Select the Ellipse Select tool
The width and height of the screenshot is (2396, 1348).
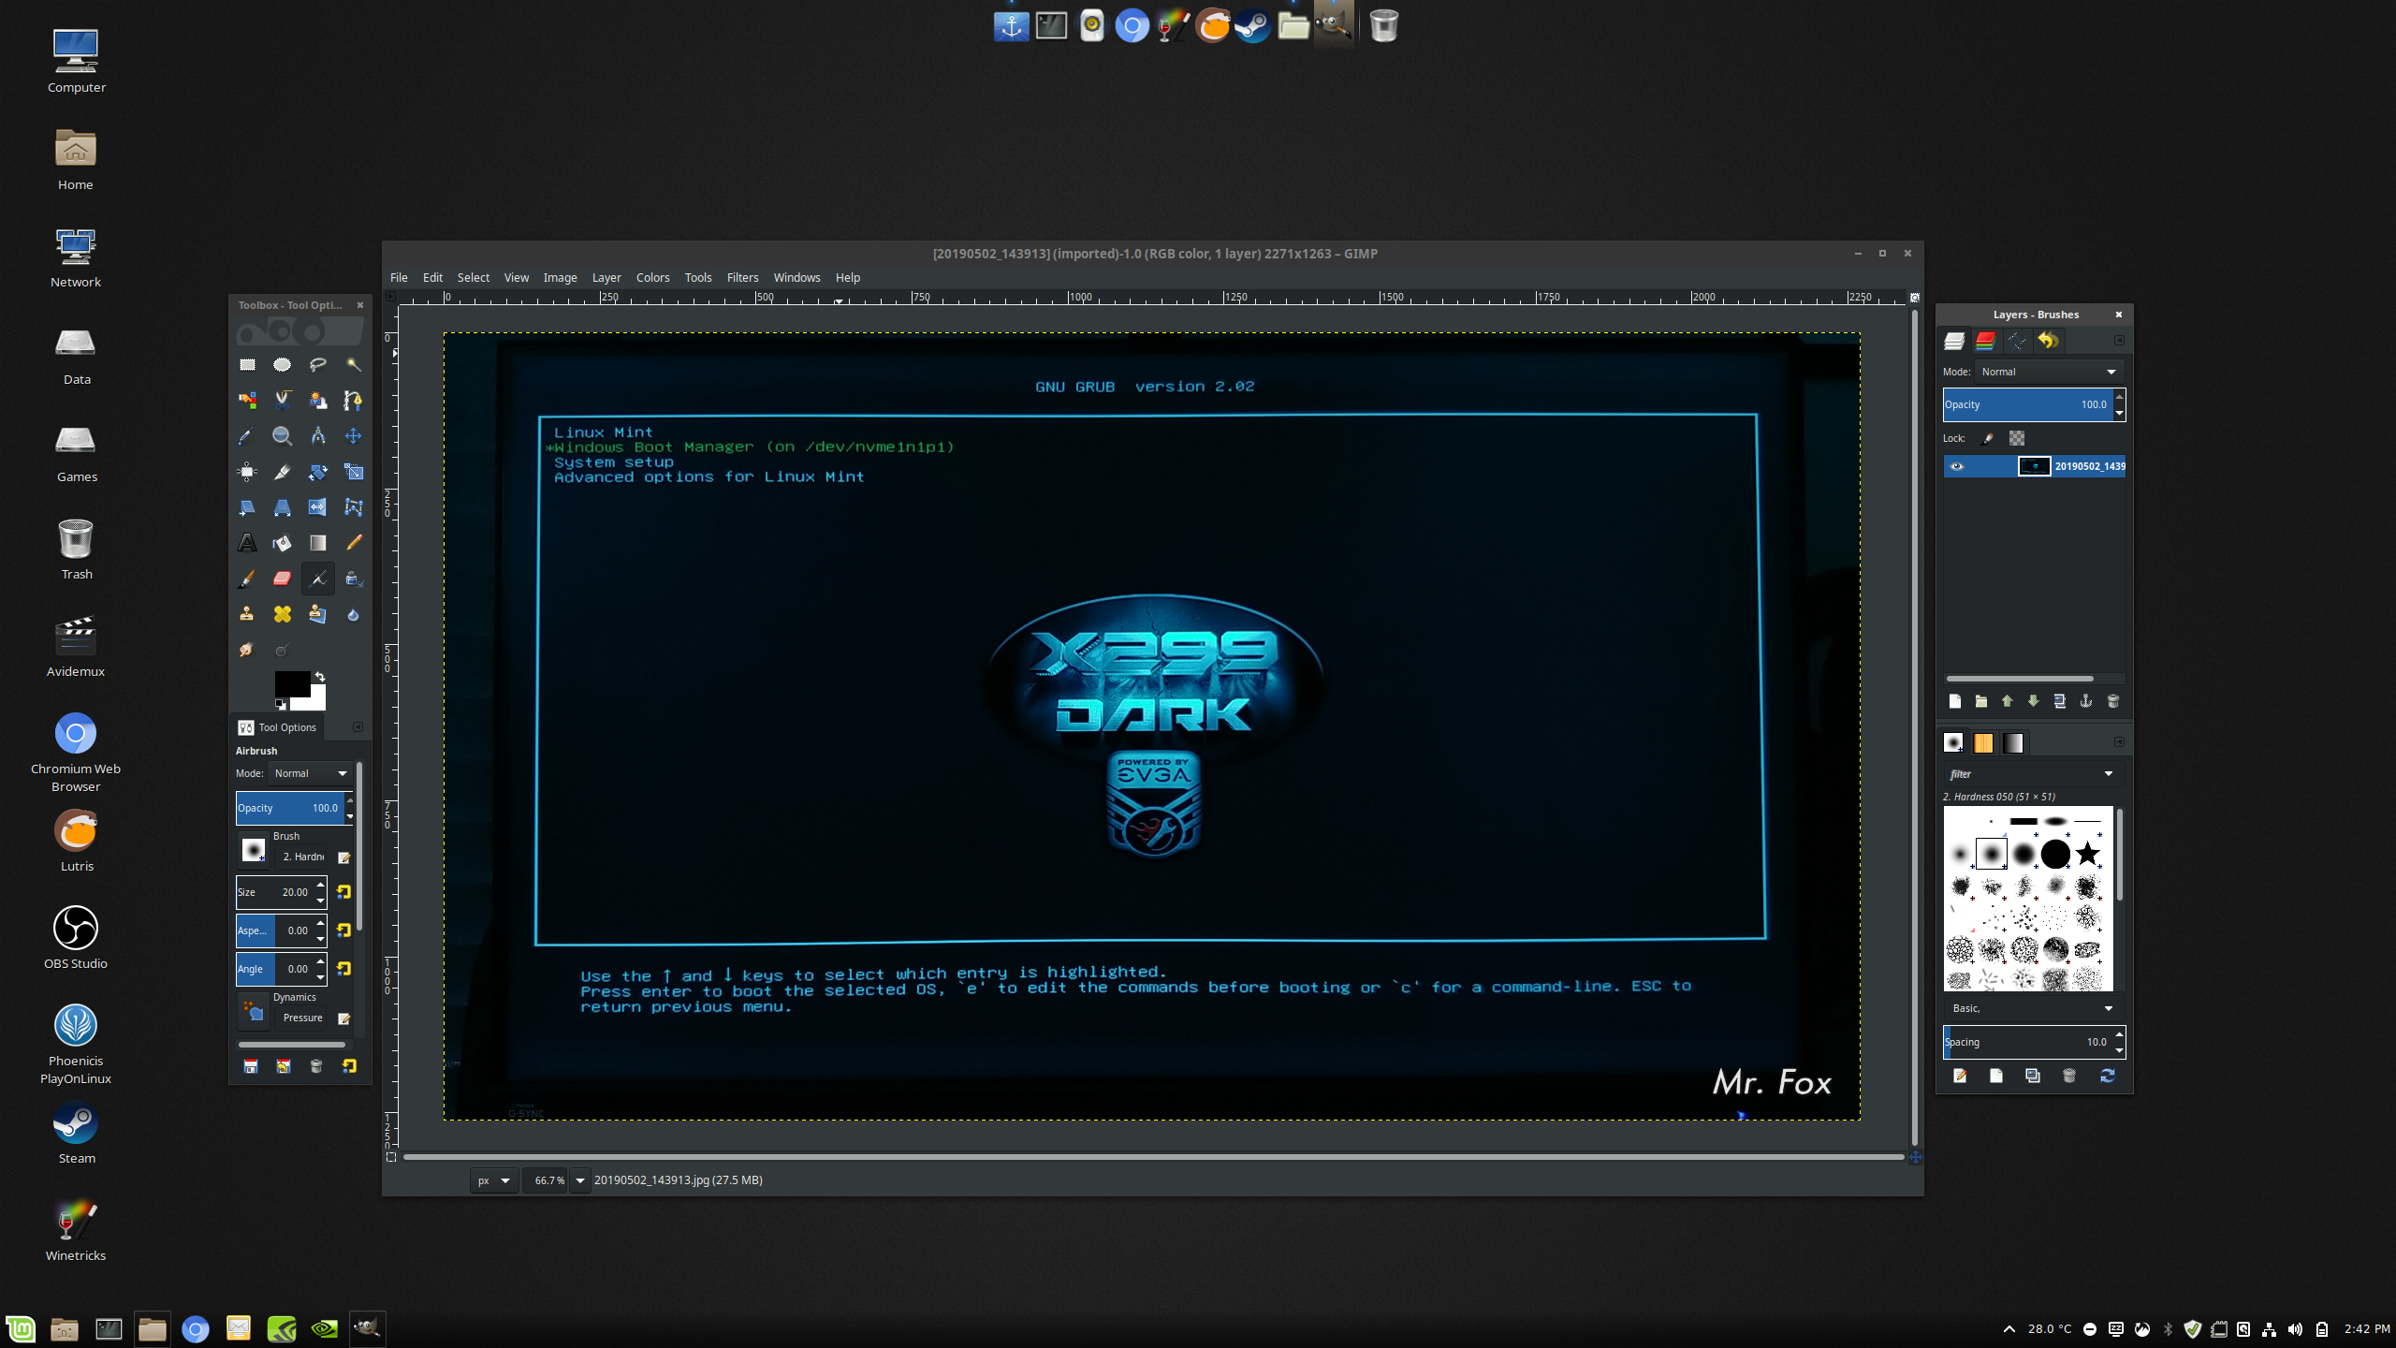tap(282, 365)
